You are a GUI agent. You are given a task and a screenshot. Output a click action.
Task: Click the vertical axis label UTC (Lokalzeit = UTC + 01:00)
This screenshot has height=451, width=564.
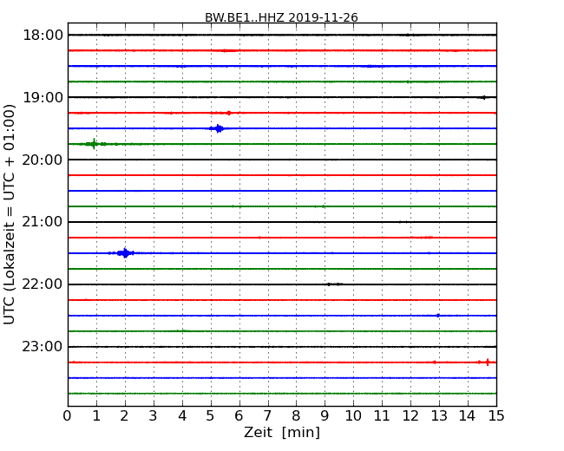coord(10,214)
